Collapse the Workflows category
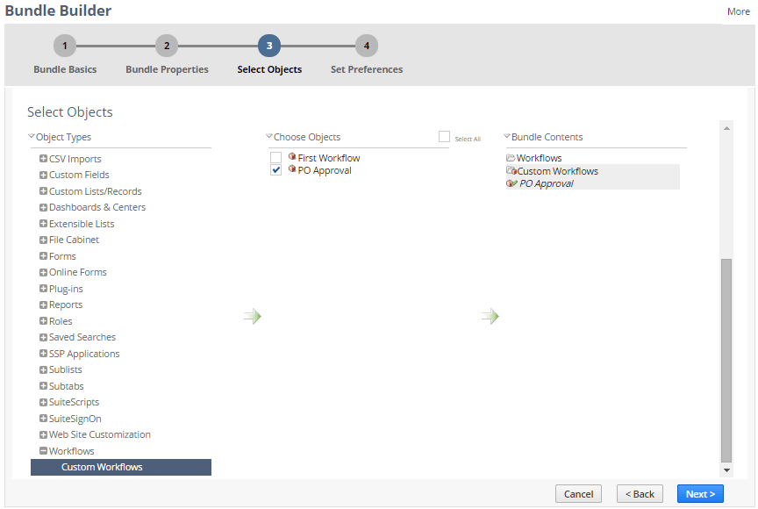The height and width of the screenshot is (509, 758). pos(43,450)
